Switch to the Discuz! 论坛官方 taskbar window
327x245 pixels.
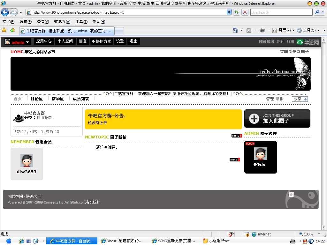(x=122, y=241)
